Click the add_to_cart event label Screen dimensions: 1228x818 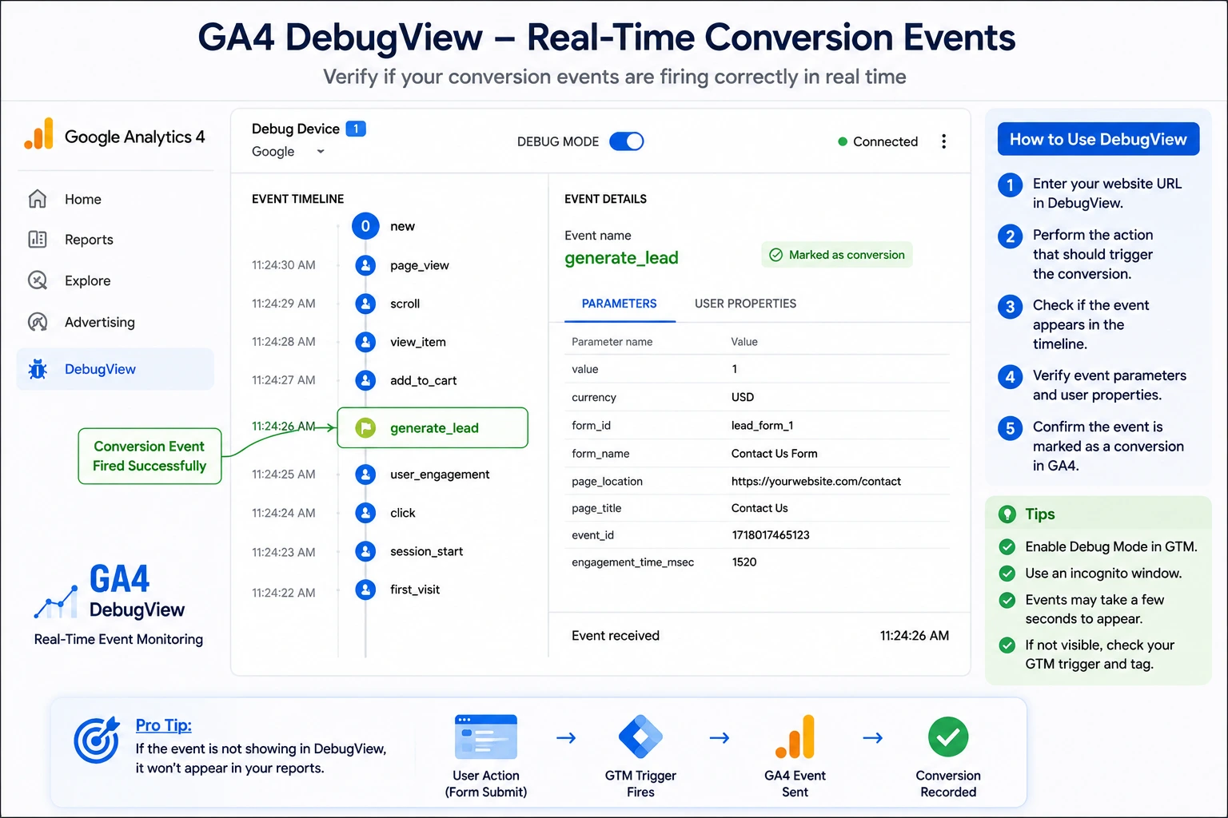tap(424, 380)
